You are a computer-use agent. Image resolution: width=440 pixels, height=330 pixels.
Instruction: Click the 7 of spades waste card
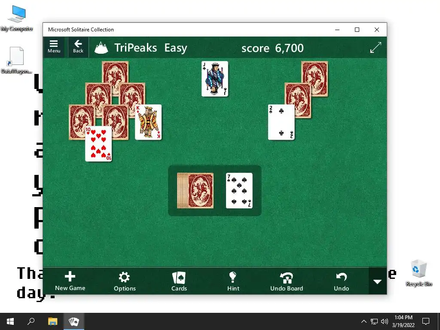tap(239, 190)
